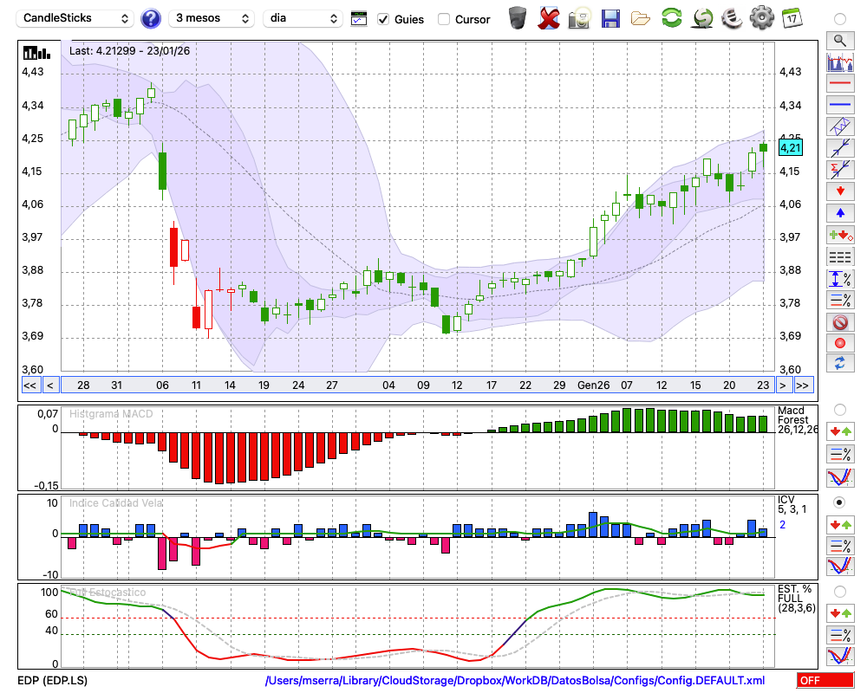This screenshot has height=693, width=867.
Task: Click the Config.DEFAULT.xml file path link
Action: point(515,681)
